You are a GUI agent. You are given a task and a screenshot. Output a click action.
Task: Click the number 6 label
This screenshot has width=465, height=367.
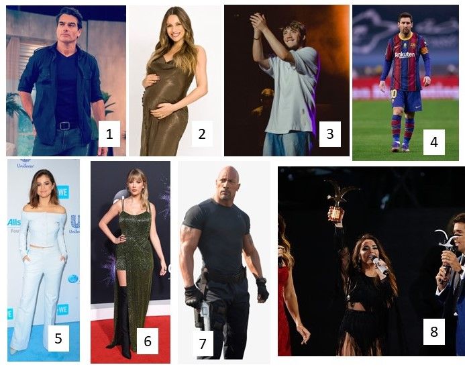(148, 341)
